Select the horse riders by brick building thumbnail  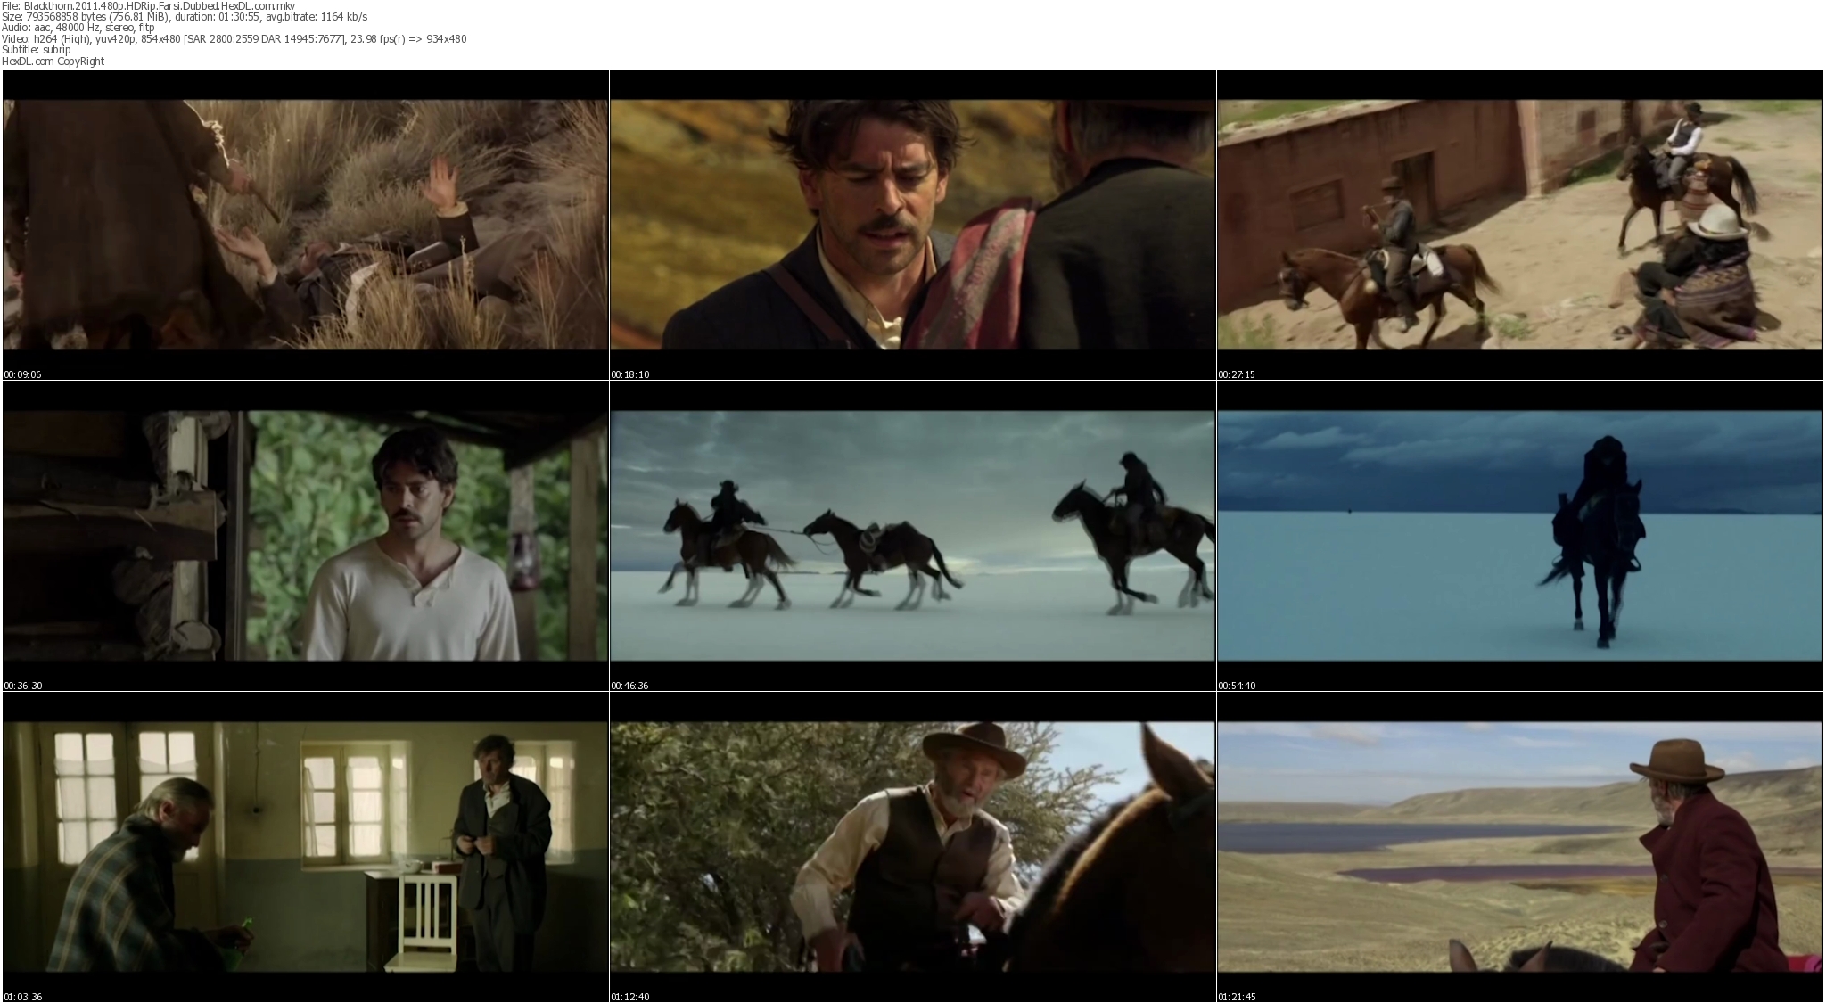click(1519, 224)
